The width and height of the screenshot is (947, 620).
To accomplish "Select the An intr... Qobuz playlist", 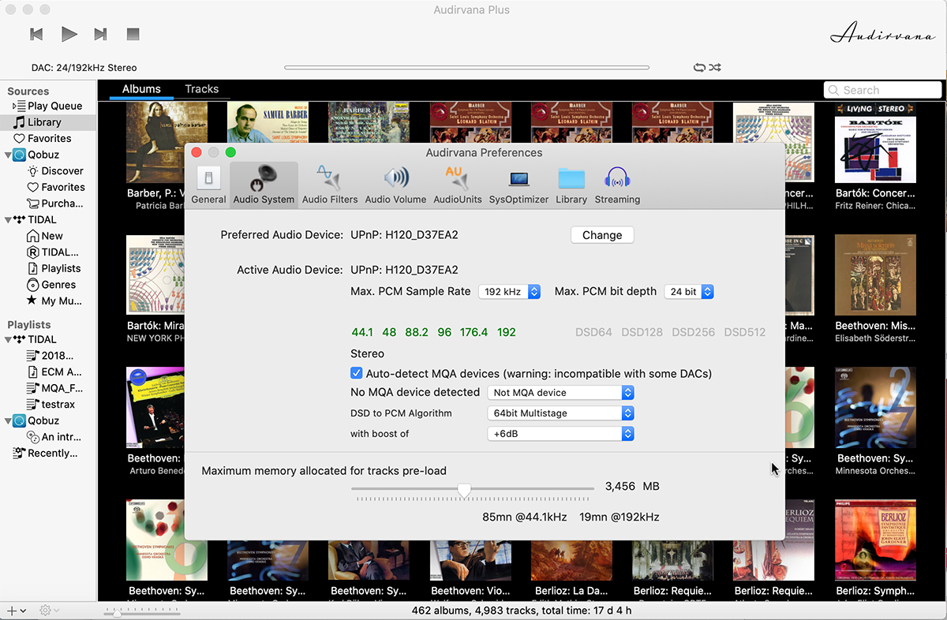I will (62, 437).
